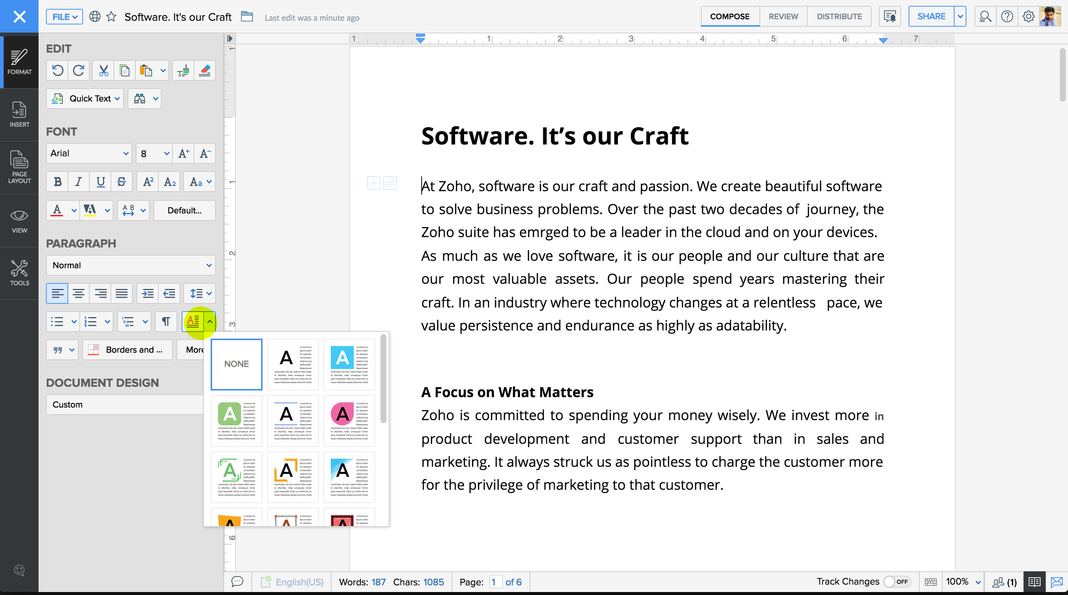The image size is (1068, 595).
Task: Toggle Bold formatting
Action: 57,182
